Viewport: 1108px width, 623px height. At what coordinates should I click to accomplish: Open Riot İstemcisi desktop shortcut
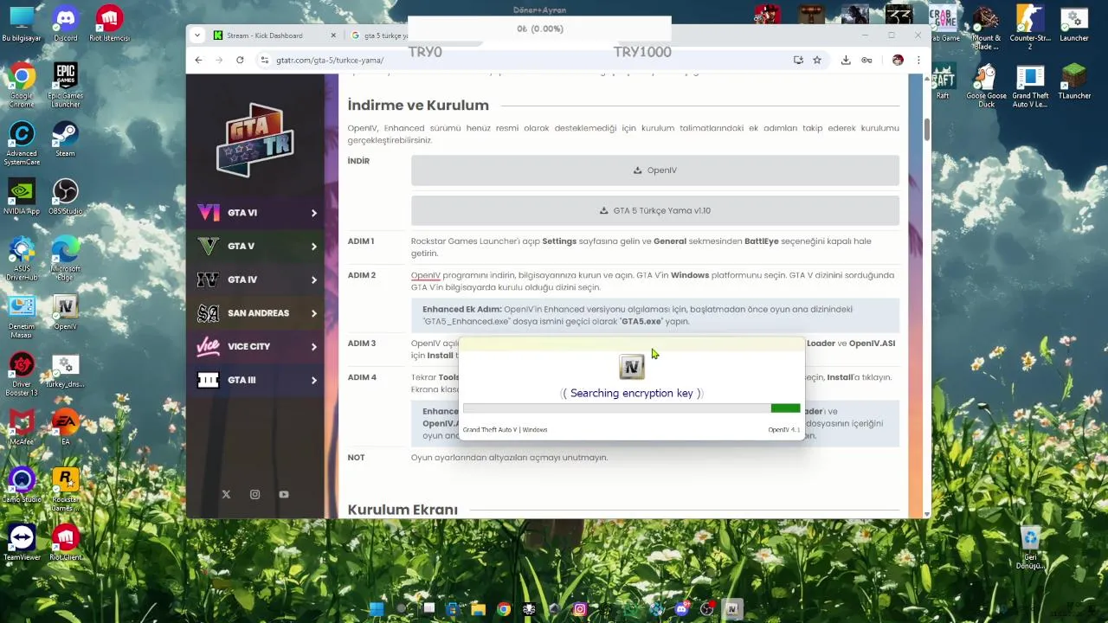tap(109, 24)
